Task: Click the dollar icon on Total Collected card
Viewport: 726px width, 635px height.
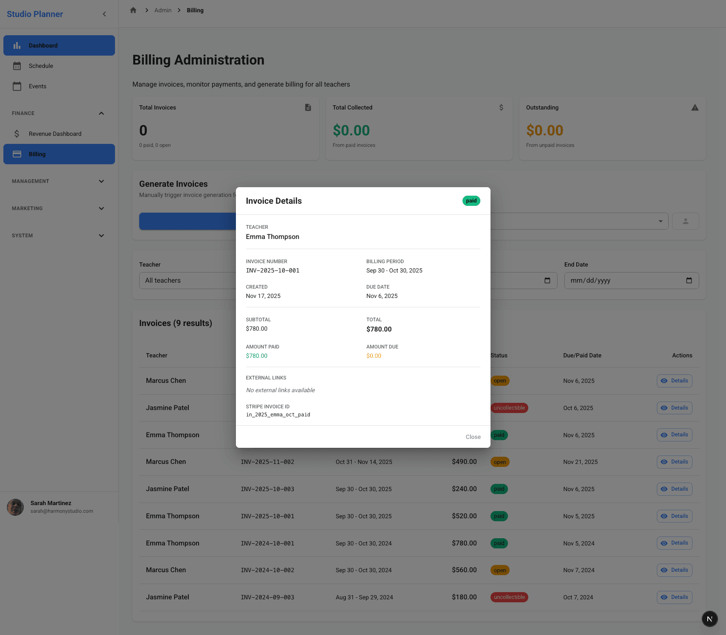Action: click(501, 107)
